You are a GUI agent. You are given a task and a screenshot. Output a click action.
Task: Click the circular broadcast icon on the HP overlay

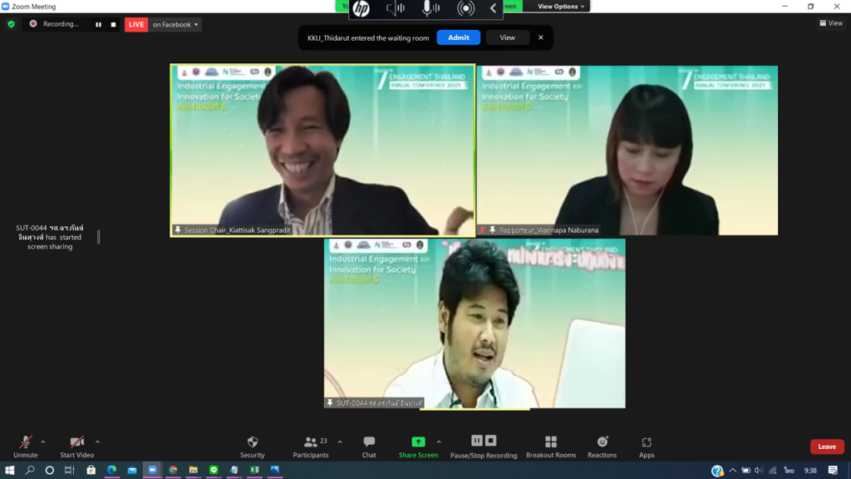coord(465,8)
